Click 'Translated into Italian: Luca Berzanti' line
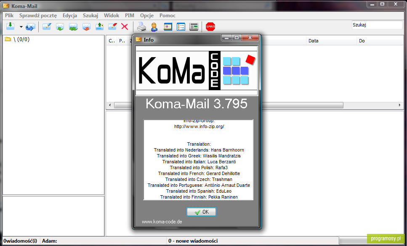 coord(199,162)
